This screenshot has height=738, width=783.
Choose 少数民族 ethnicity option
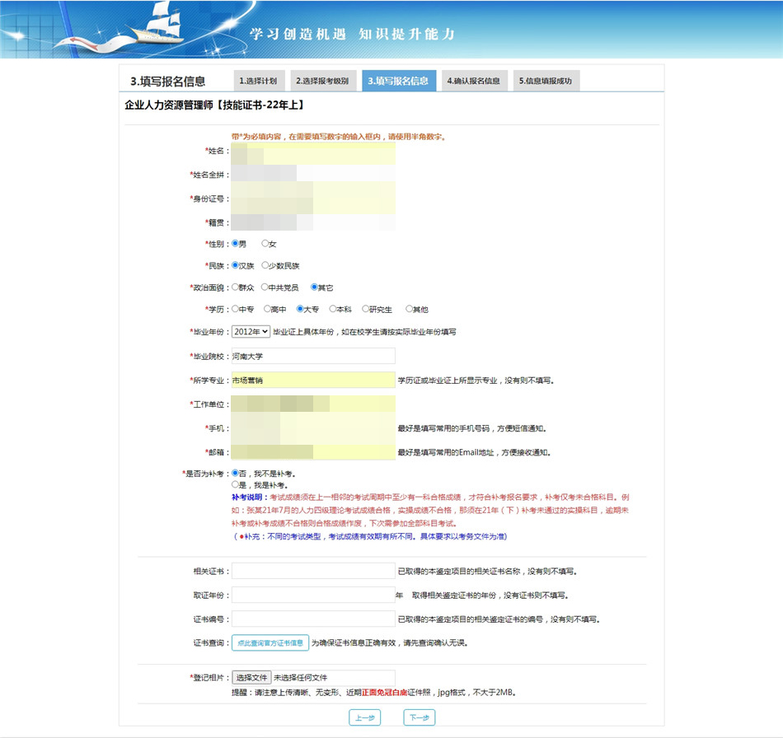click(265, 265)
